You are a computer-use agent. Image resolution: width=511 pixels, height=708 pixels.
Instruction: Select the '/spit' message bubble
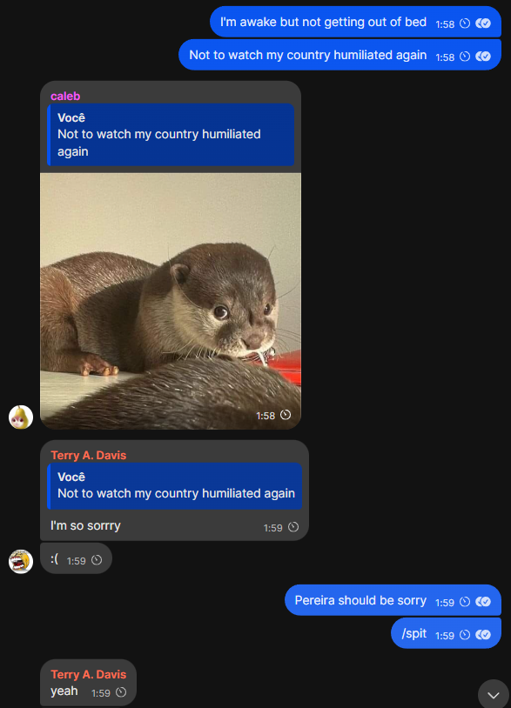pos(446,633)
